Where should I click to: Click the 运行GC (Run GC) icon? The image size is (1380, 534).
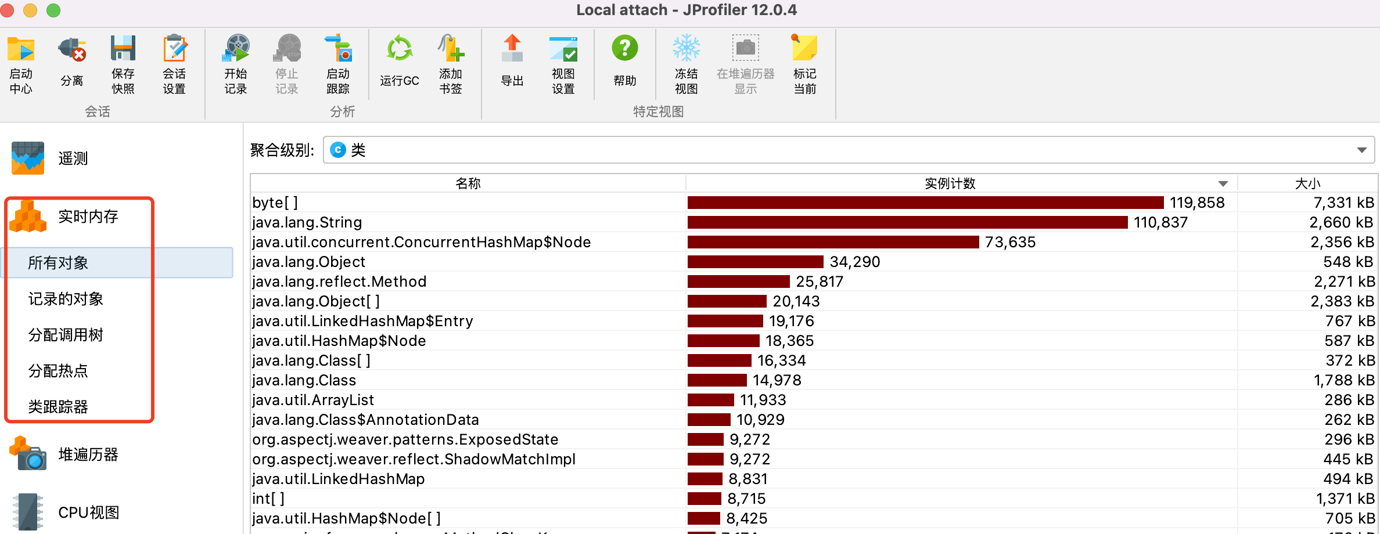click(x=400, y=48)
